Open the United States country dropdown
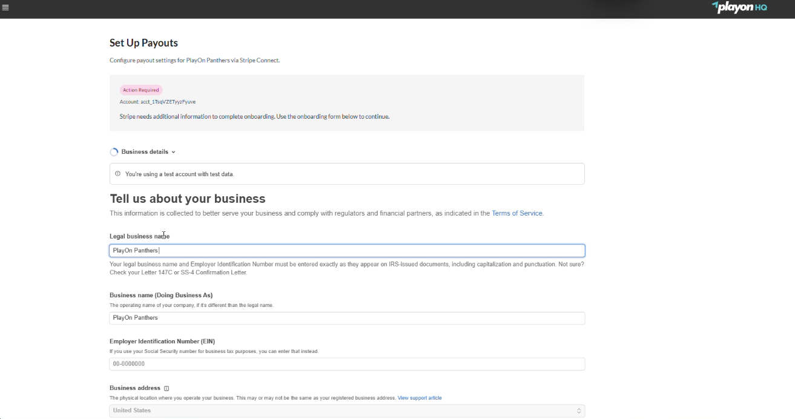This screenshot has height=419, width=795. coord(348,411)
